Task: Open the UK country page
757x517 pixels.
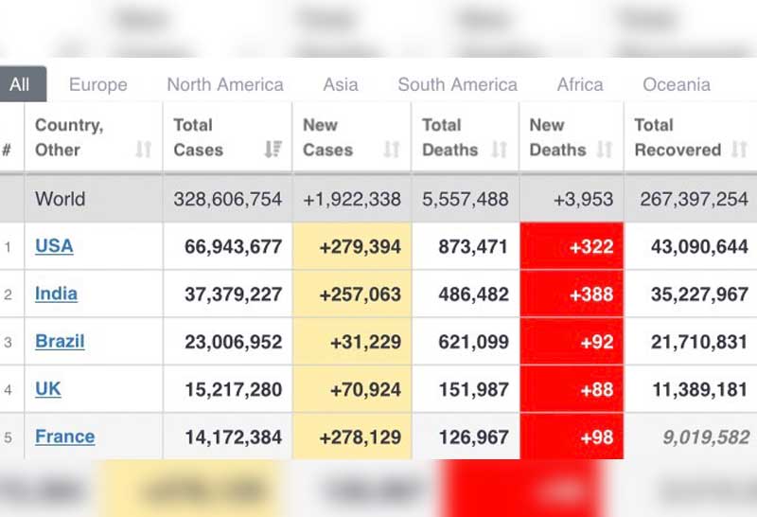Action: pos(48,388)
